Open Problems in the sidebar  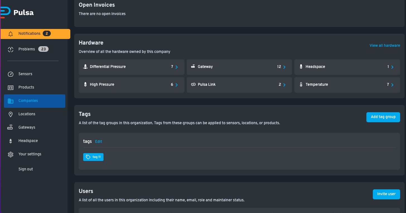pos(34,49)
